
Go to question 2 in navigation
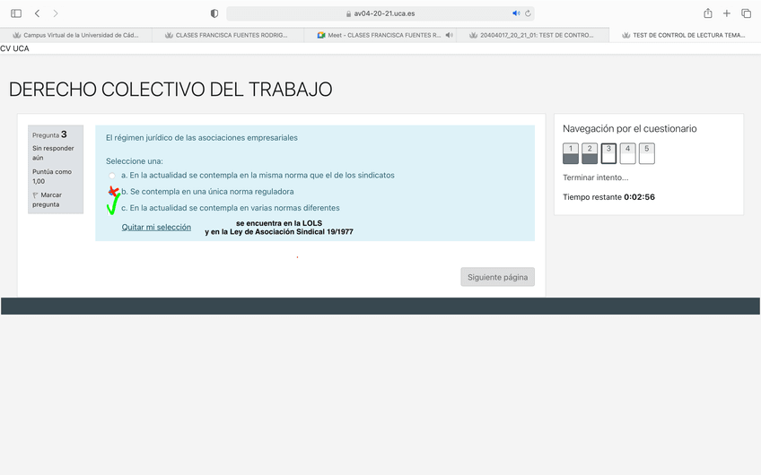coord(590,153)
